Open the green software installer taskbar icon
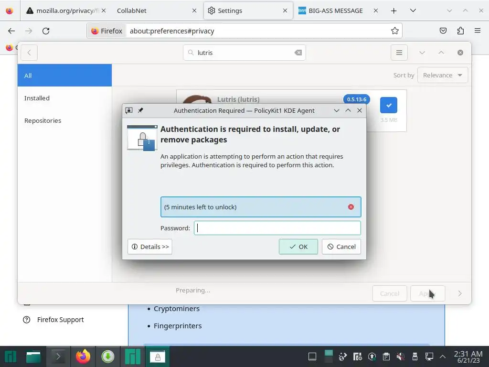 click(108, 356)
